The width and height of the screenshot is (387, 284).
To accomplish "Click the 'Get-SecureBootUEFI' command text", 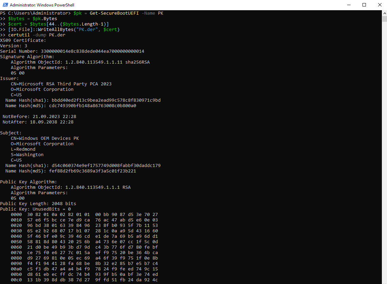I will pyautogui.click(x=114, y=13).
